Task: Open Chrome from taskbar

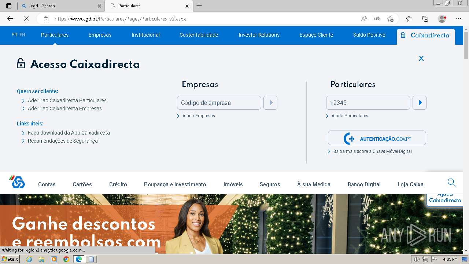Action: pyautogui.click(x=66, y=259)
